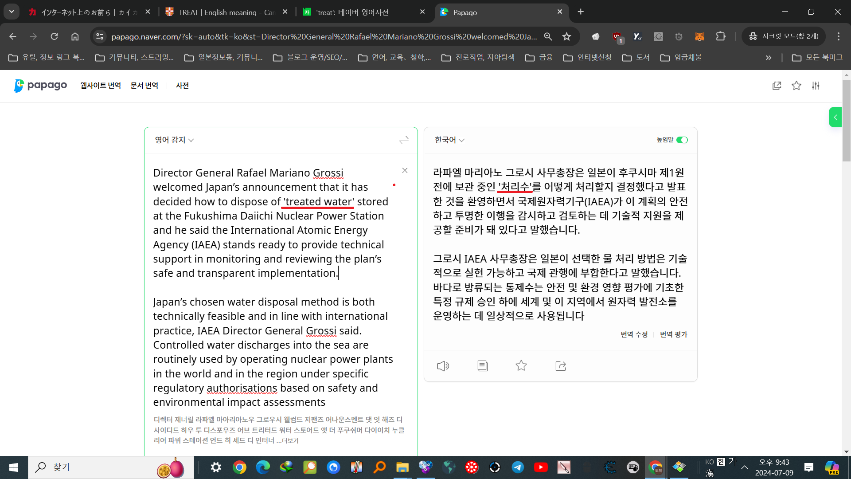Copy the translated text
The image size is (851, 479).
482,366
